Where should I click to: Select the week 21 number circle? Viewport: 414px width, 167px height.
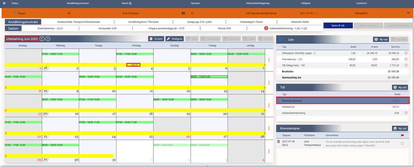click(46, 136)
